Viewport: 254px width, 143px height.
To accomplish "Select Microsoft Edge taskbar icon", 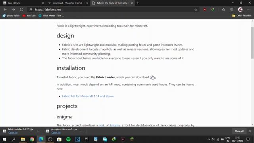I will pos(41,139).
